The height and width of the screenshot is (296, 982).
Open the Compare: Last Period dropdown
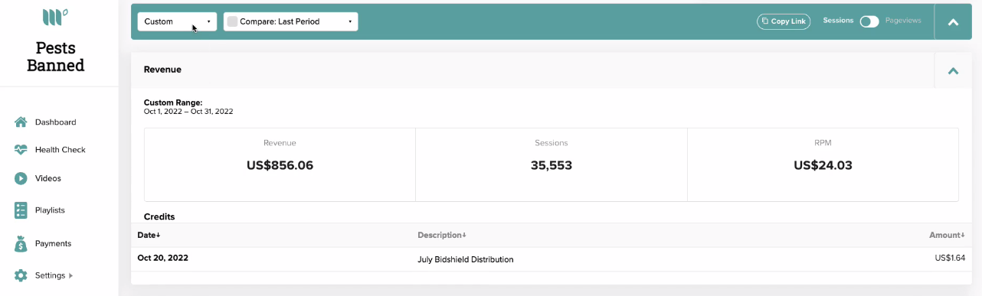[290, 21]
